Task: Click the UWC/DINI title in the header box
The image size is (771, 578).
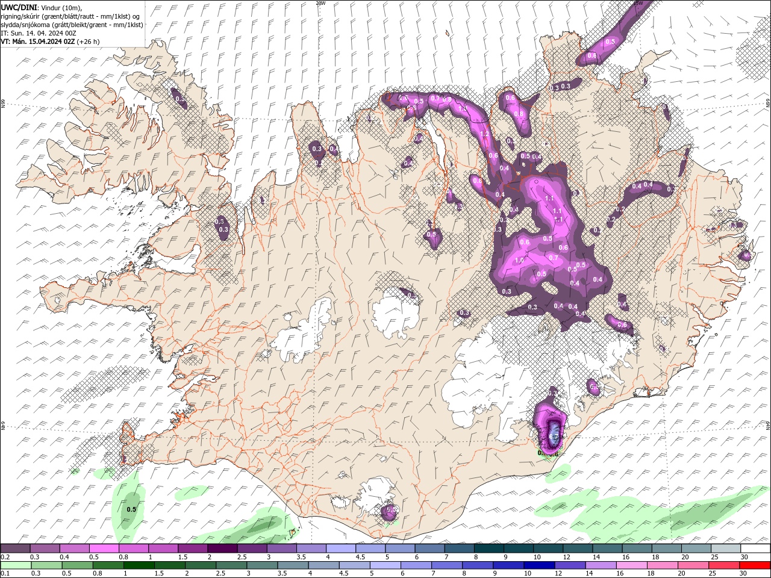Action: [x=19, y=7]
